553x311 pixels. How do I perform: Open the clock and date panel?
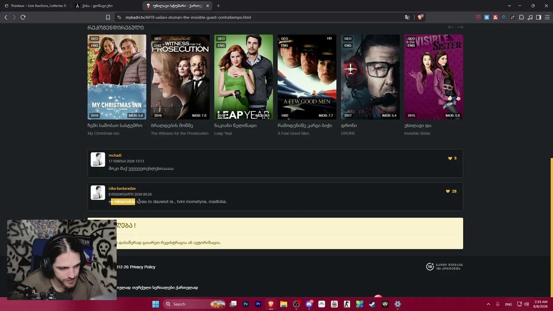tap(541, 304)
